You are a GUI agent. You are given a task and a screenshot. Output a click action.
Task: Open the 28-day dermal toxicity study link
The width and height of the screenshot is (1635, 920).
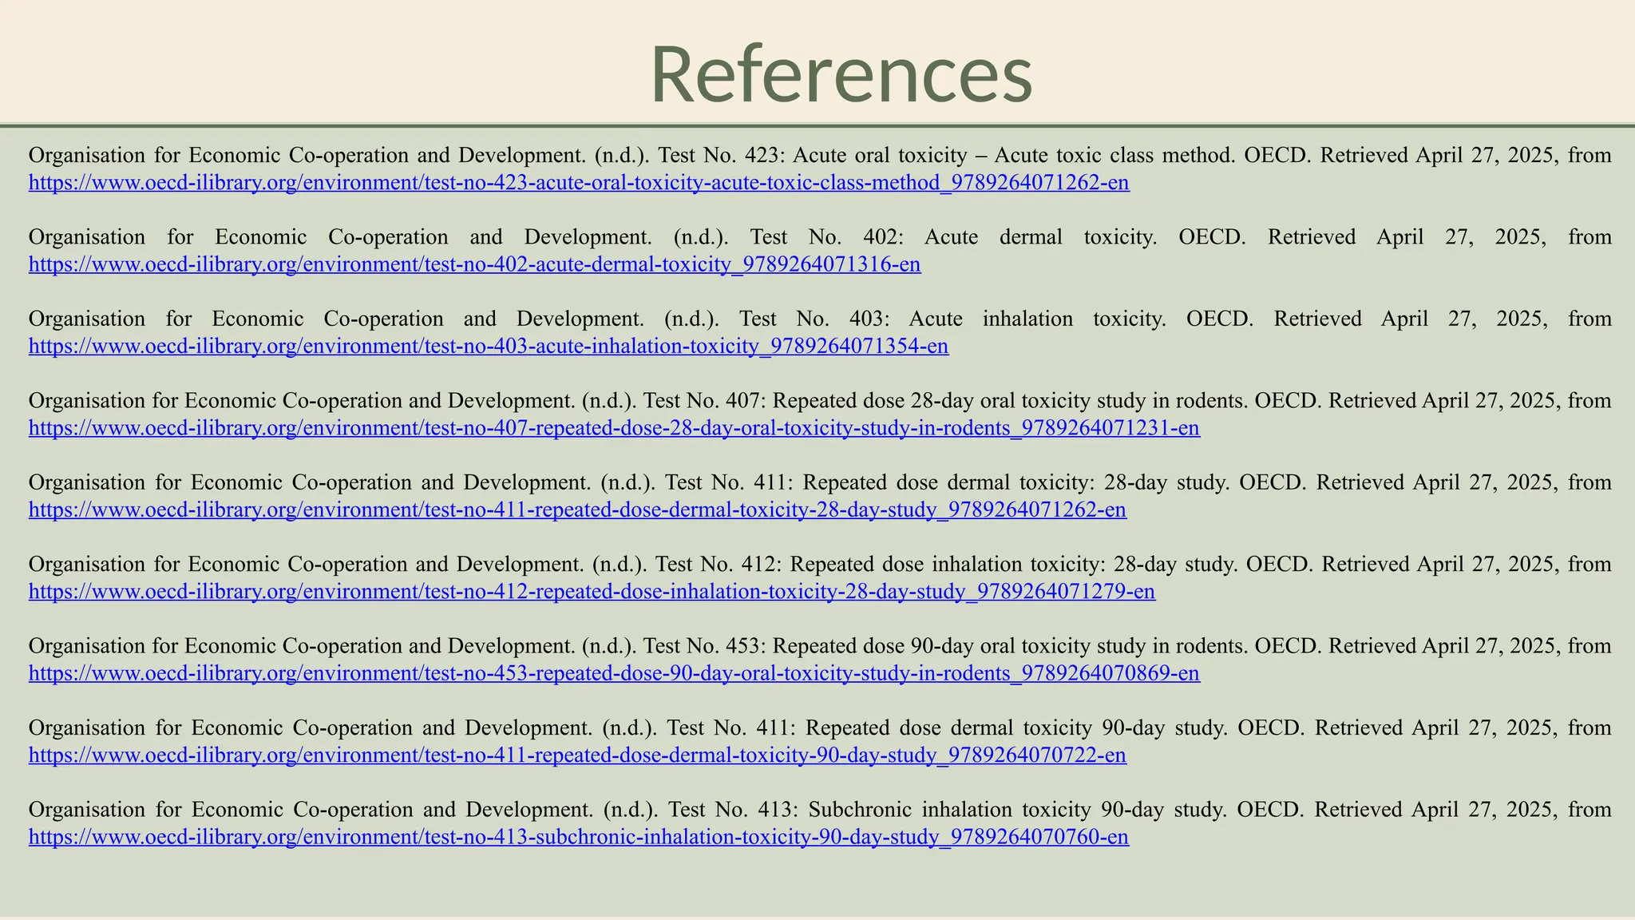point(577,510)
